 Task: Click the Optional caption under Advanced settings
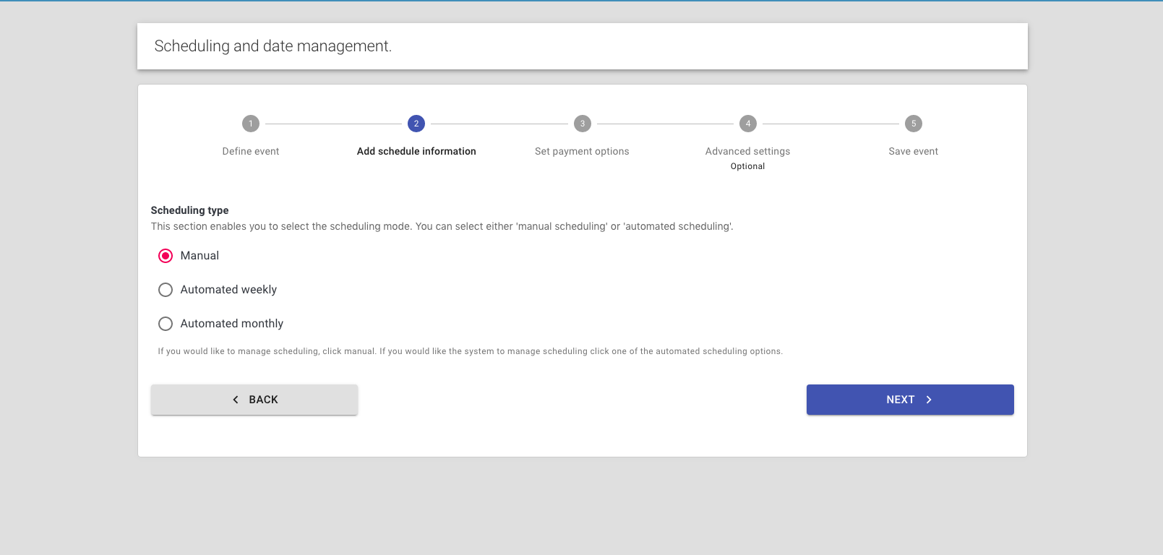pos(748,166)
